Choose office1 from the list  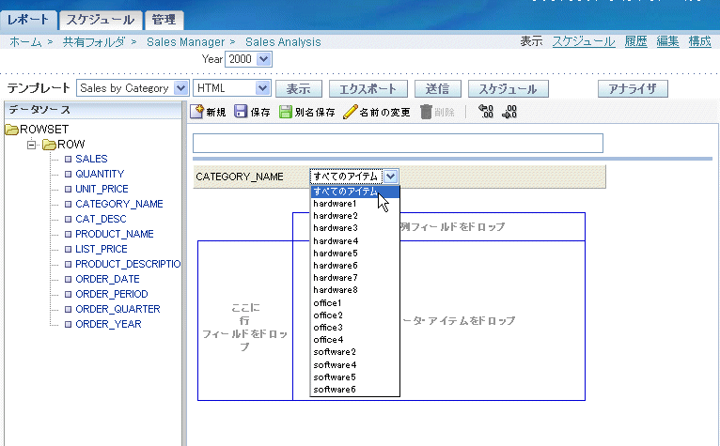354,303
